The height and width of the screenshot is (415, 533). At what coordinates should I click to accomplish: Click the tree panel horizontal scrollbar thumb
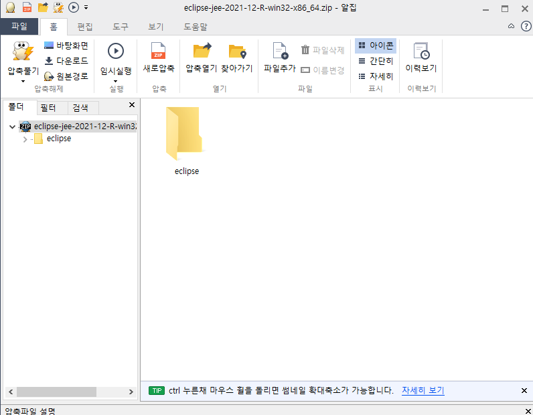[x=56, y=392]
